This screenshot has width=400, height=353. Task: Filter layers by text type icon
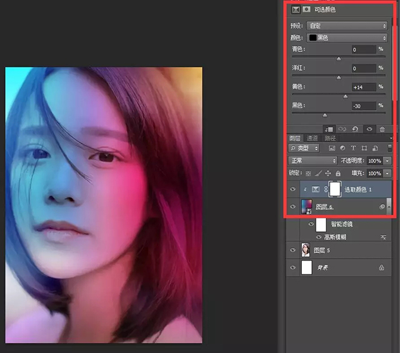353,148
